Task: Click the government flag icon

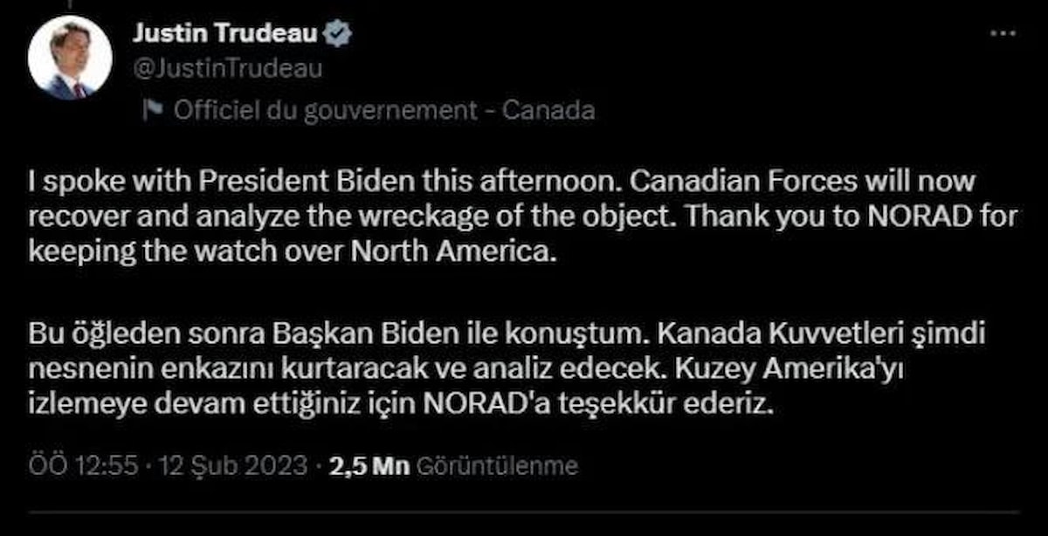Action: 152,110
